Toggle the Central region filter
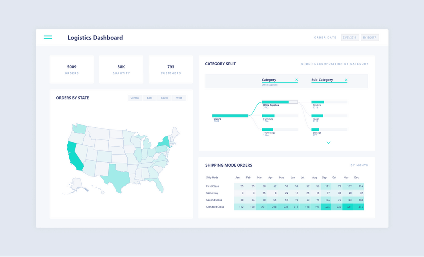Screen dimensions: 424x257 click(135, 97)
